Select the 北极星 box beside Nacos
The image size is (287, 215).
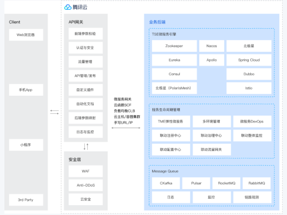[x=249, y=46]
